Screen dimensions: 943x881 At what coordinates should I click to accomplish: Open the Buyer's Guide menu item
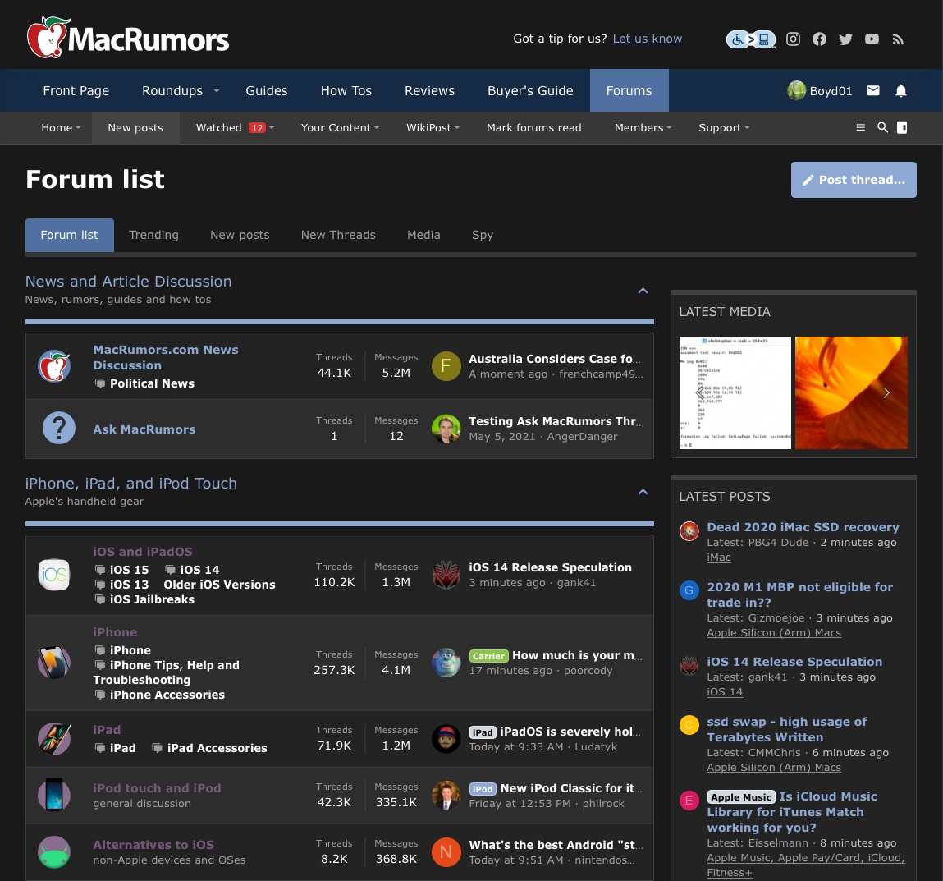[530, 91]
